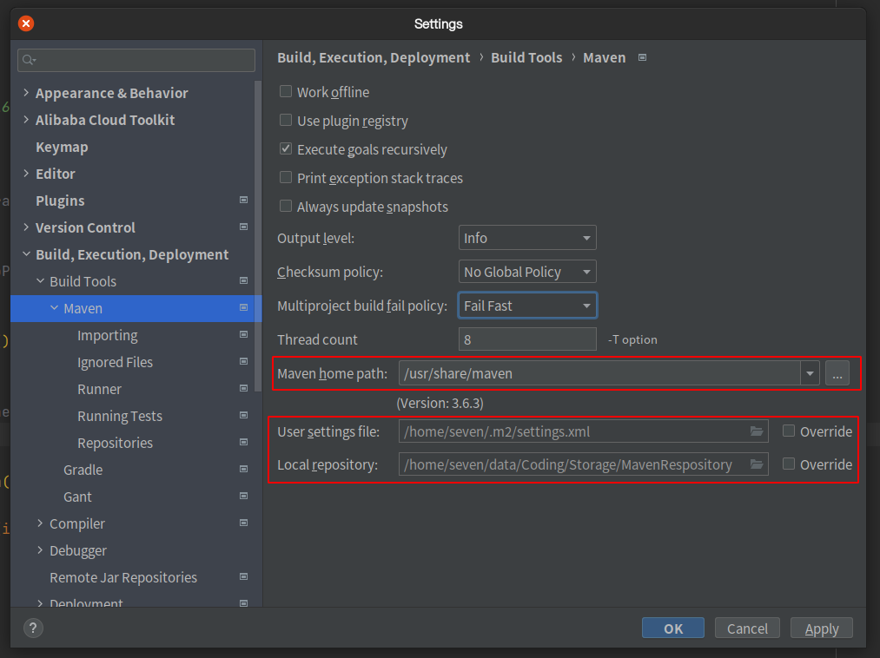Click the folder icon in User settings file field
880x658 pixels.
(x=757, y=431)
